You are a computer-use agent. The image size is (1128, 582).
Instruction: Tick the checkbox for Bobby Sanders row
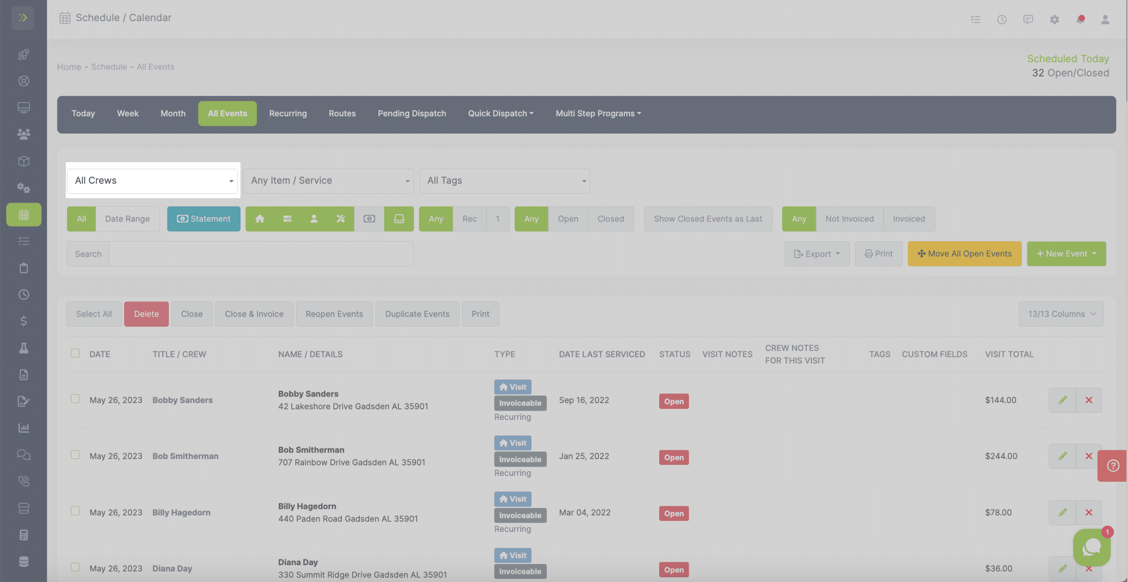coord(75,399)
